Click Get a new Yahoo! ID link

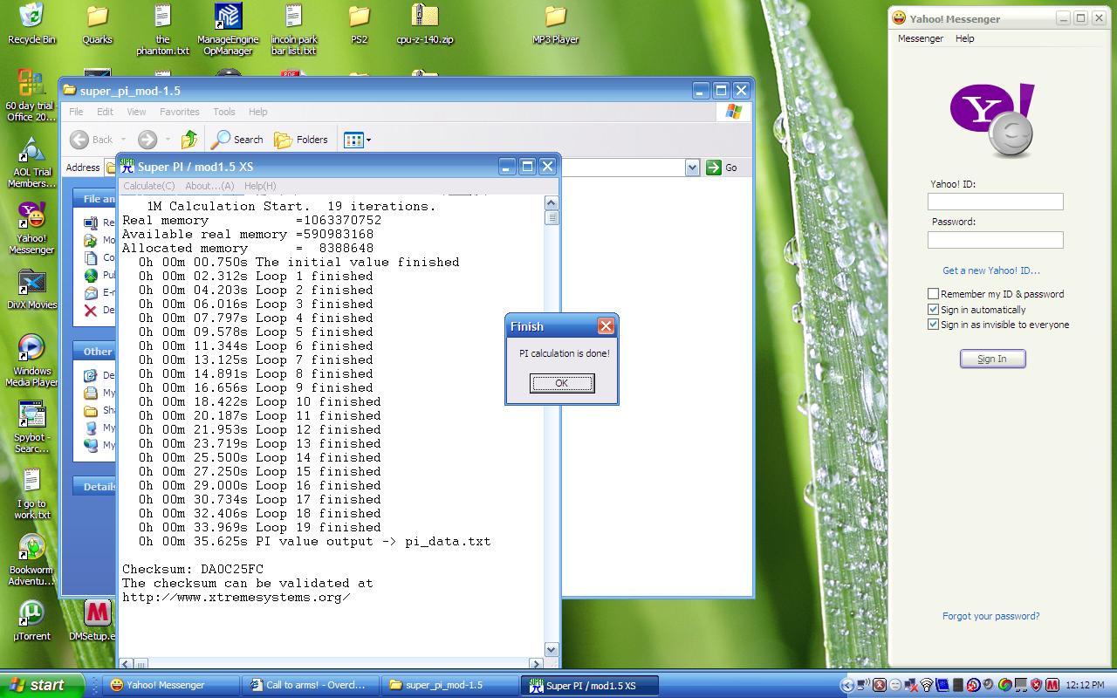(x=991, y=270)
